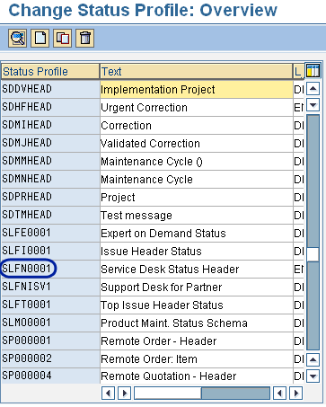Screen dimensions: 326x407
Task: Click the Copy As toolbar icon
Action: [63, 38]
